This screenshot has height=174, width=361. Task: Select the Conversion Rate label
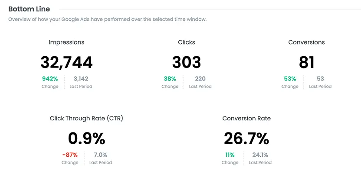pyautogui.click(x=246, y=119)
